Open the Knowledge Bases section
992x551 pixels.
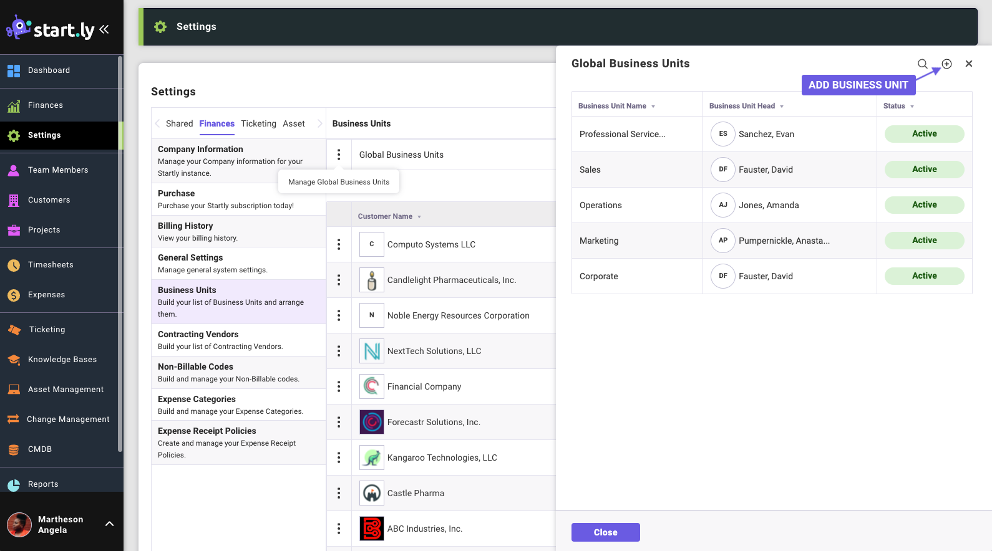[62, 360]
